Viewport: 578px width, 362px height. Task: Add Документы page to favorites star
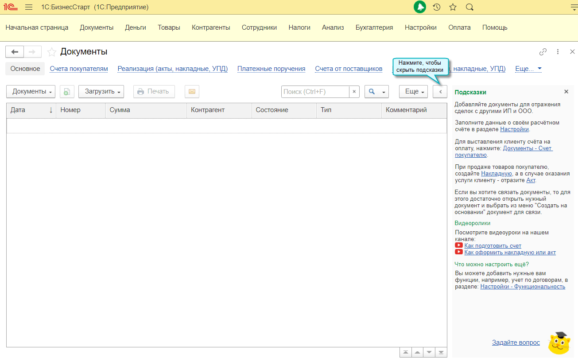(x=52, y=52)
